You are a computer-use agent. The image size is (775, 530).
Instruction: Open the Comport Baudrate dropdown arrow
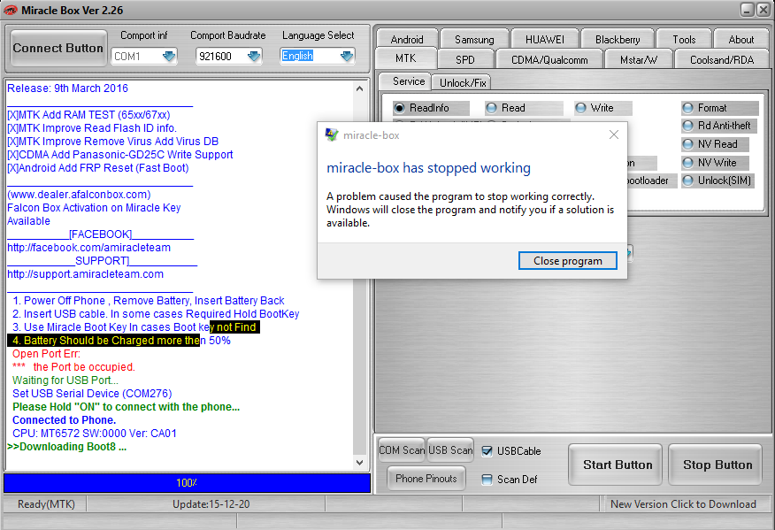click(x=254, y=56)
